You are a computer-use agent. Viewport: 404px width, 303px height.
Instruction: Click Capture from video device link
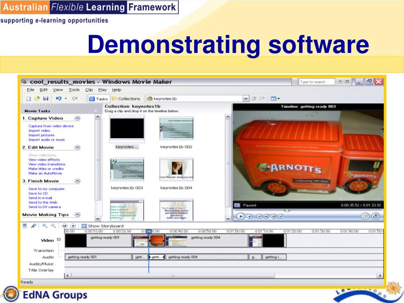click(51, 126)
